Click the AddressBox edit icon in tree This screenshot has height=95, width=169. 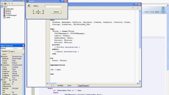4,9
